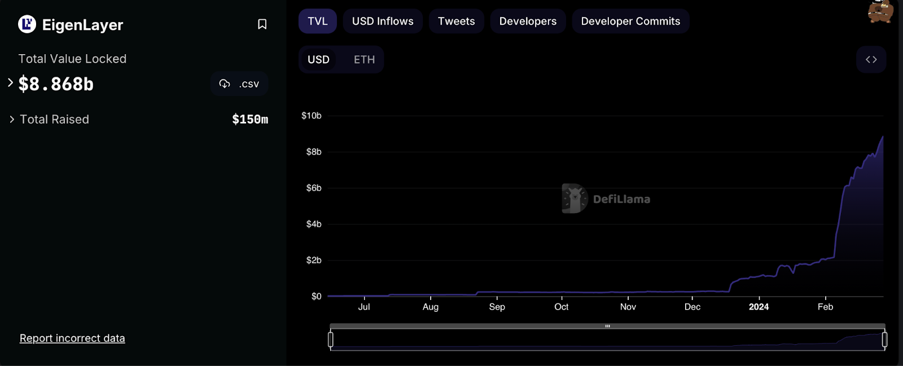Screen dimensions: 903x366
Task: Click the chart line peak near Feb
Action: coord(882,137)
